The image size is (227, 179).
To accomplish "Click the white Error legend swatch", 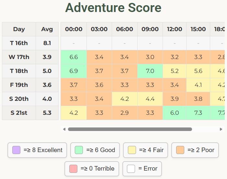I will (131, 169).
